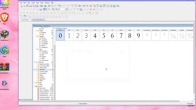This screenshot has width=196, height=110.
Task: Open the Font menu
Action: point(37,3)
